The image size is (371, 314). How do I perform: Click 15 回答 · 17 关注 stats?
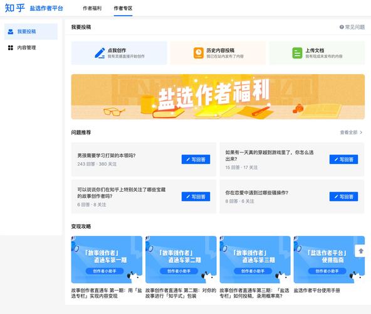click(x=241, y=168)
